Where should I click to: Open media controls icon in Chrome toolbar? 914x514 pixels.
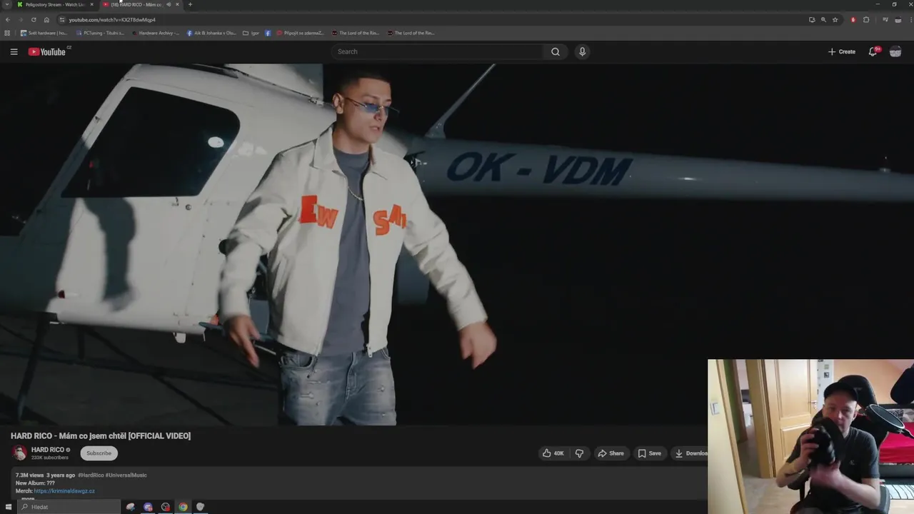point(885,20)
